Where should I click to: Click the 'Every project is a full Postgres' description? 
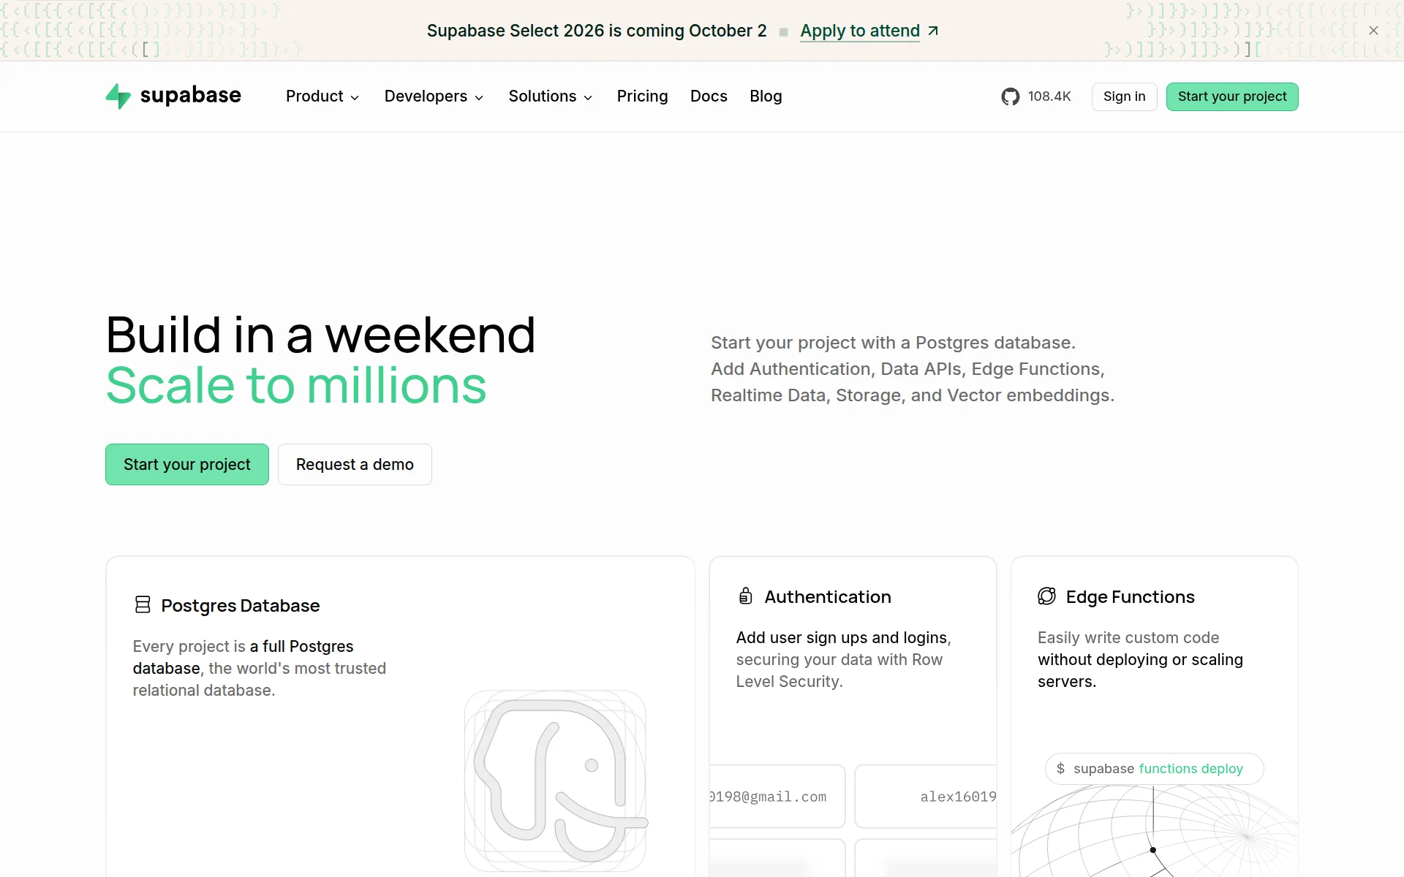(x=260, y=668)
